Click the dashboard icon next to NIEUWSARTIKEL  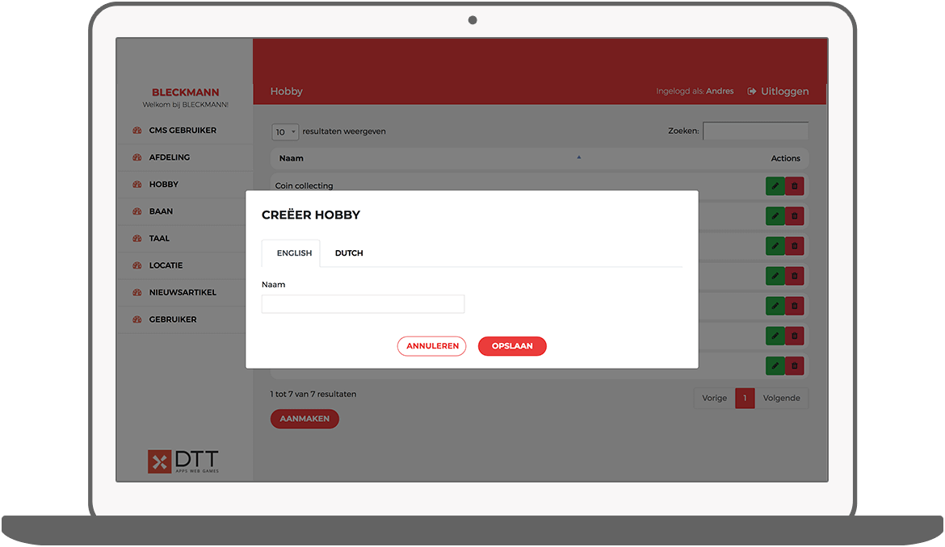point(136,292)
